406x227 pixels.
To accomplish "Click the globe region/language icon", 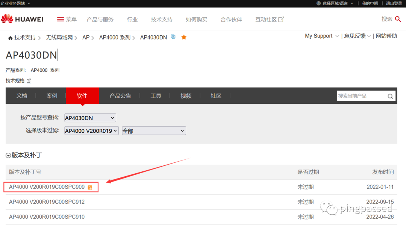I will click(x=318, y=3).
